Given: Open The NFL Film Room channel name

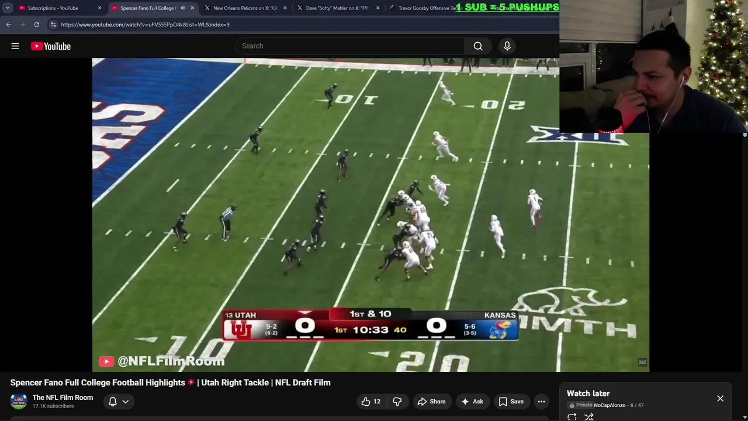Looking at the screenshot, I should (x=63, y=398).
